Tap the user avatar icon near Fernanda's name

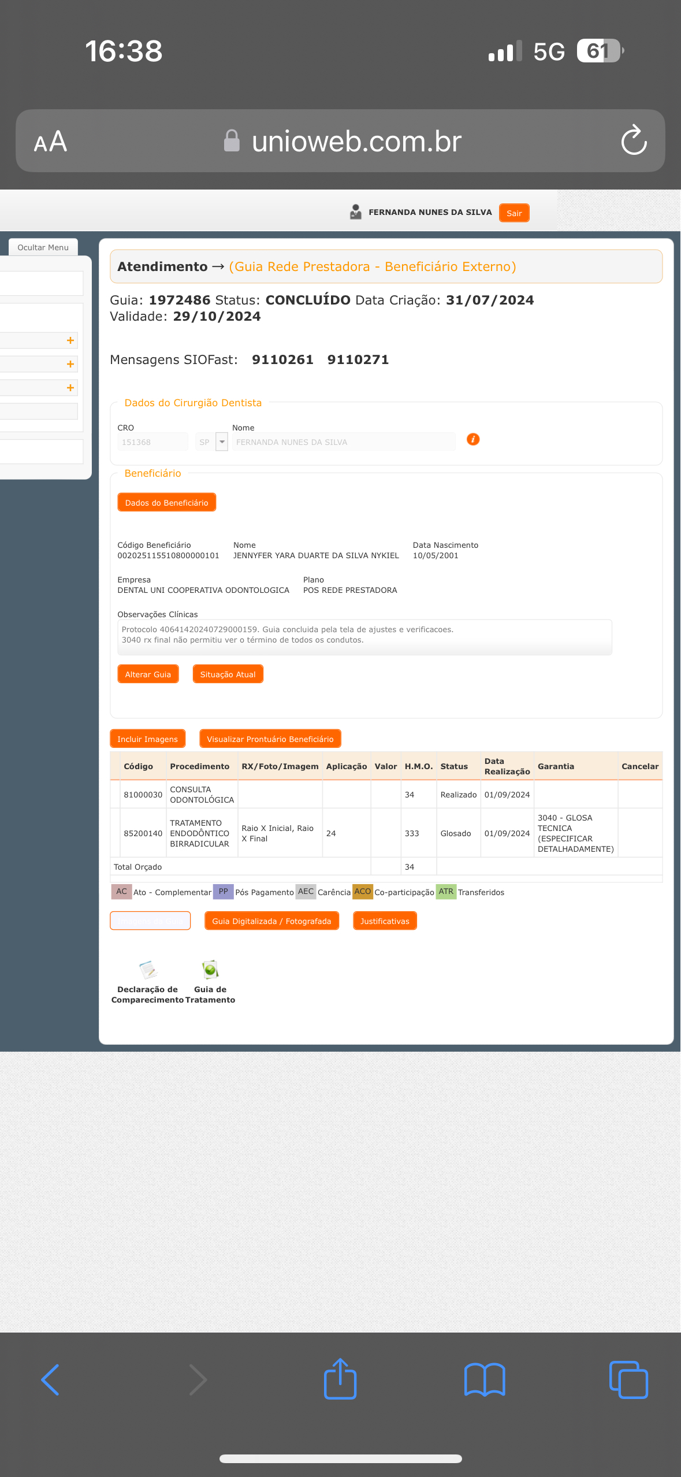(x=356, y=212)
